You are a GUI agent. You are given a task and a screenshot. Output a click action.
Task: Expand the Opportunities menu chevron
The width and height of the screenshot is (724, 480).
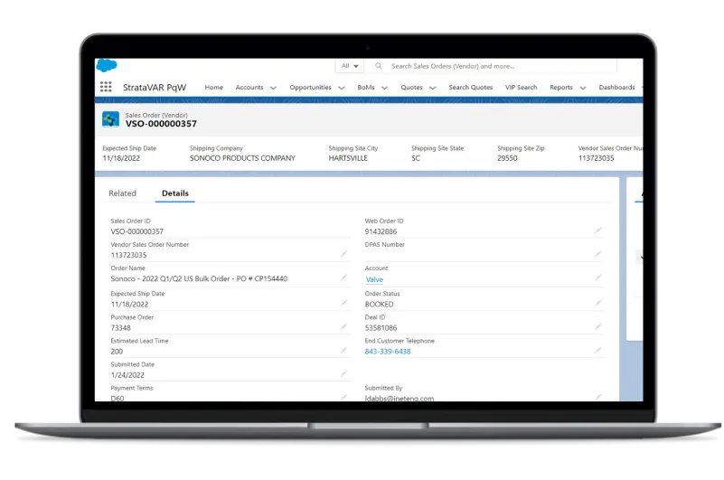tap(342, 88)
